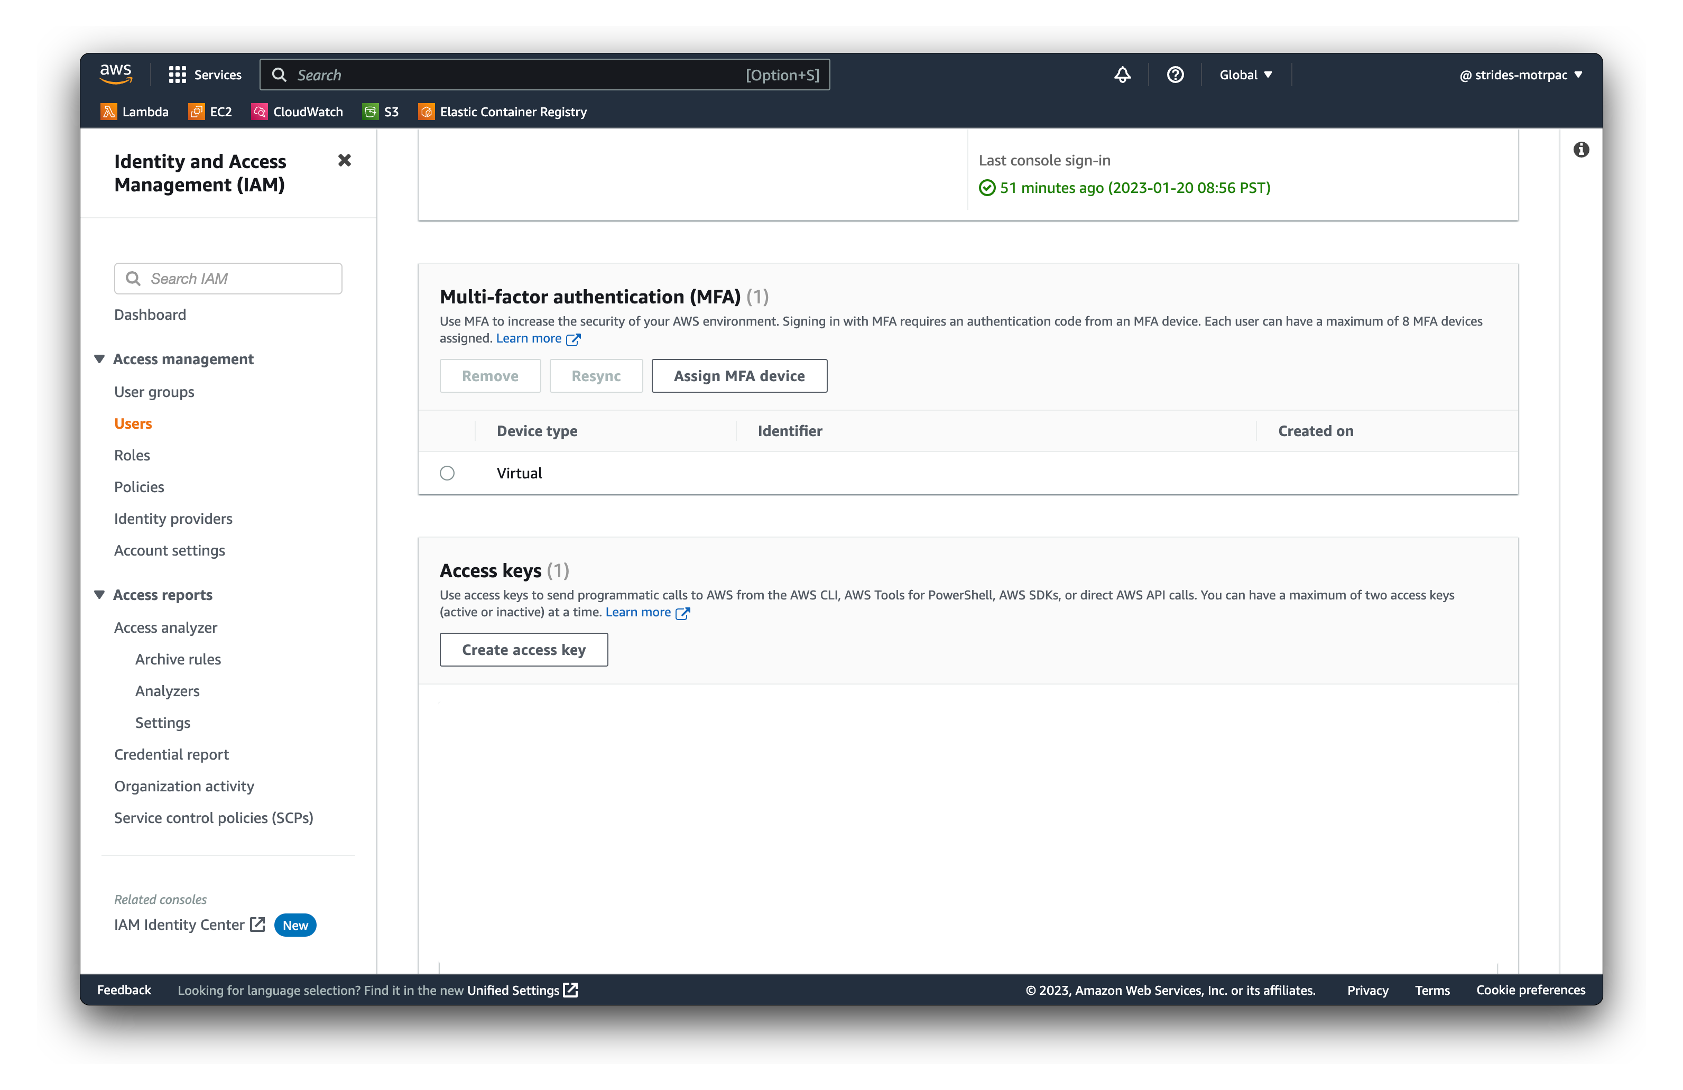Select the Virtual MFA device radio button
The image size is (1683, 1090).
pyautogui.click(x=447, y=473)
